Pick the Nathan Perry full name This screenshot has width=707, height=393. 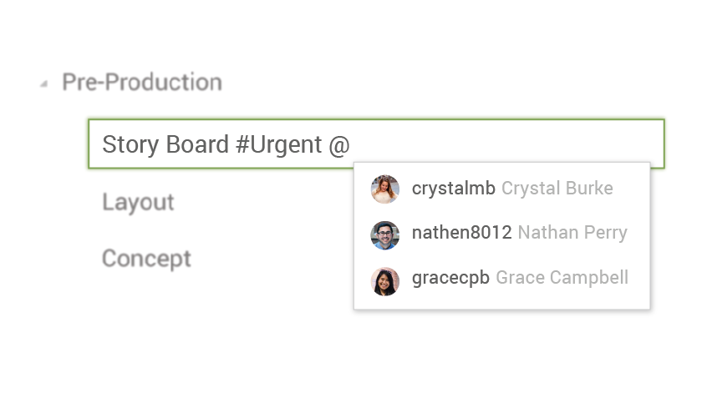click(x=572, y=233)
